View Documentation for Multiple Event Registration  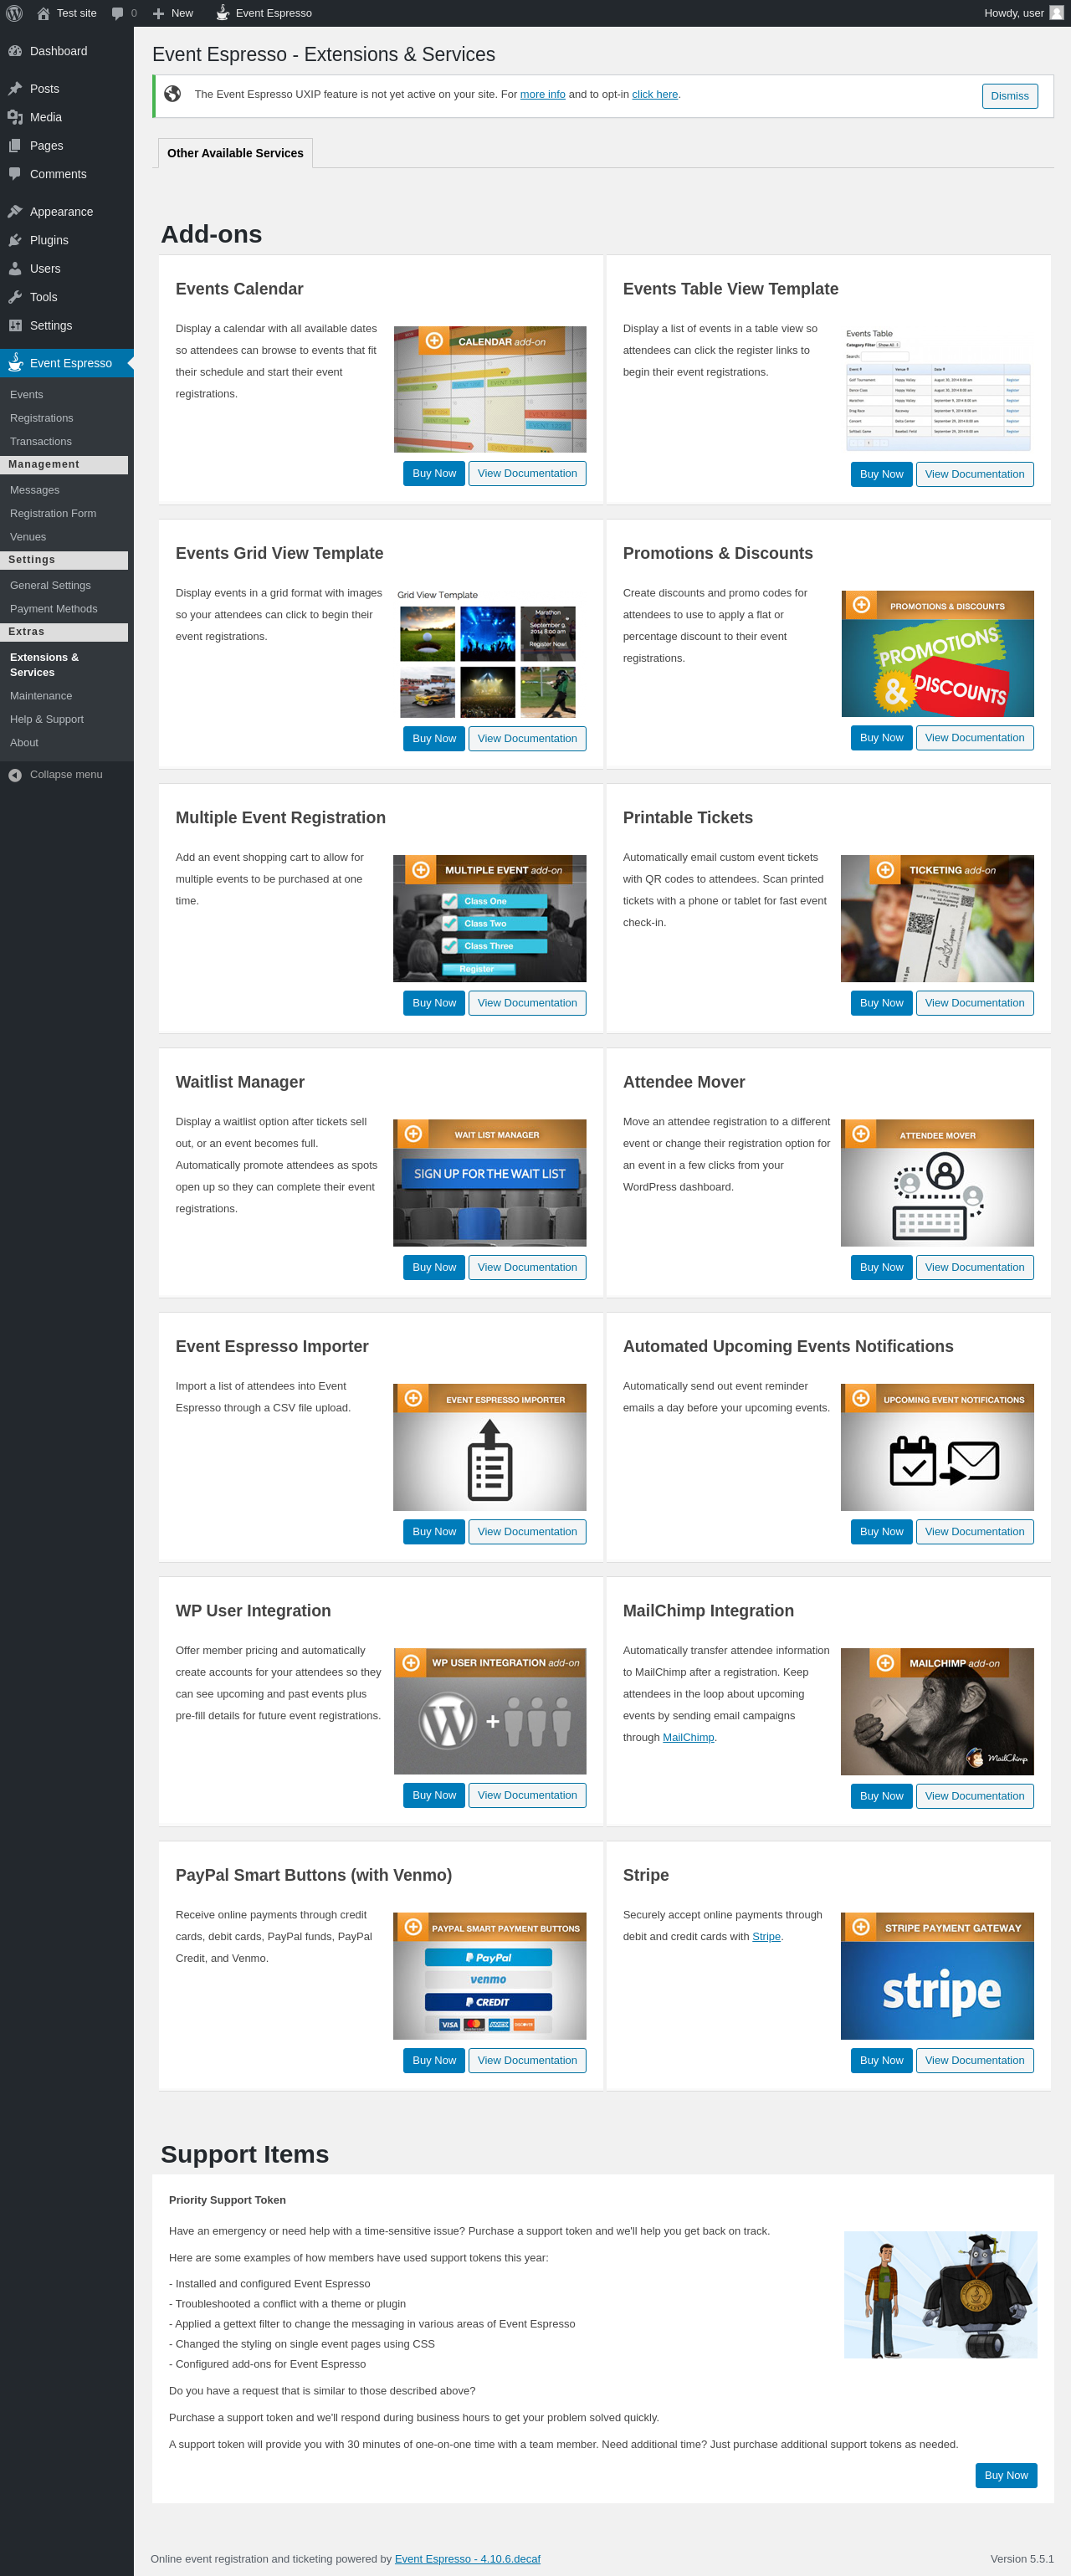(527, 1003)
